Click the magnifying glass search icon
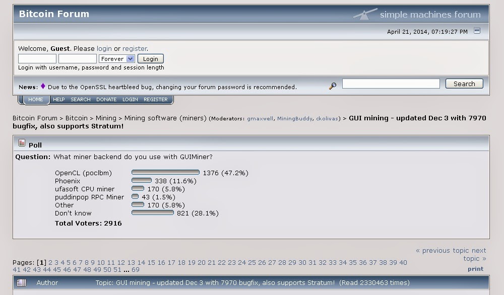Viewport: 504px width, 295px height. (333, 86)
